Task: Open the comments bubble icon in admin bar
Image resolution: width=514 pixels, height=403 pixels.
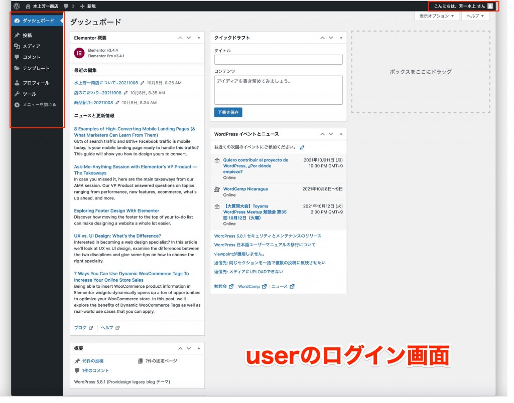Action: 66,6
